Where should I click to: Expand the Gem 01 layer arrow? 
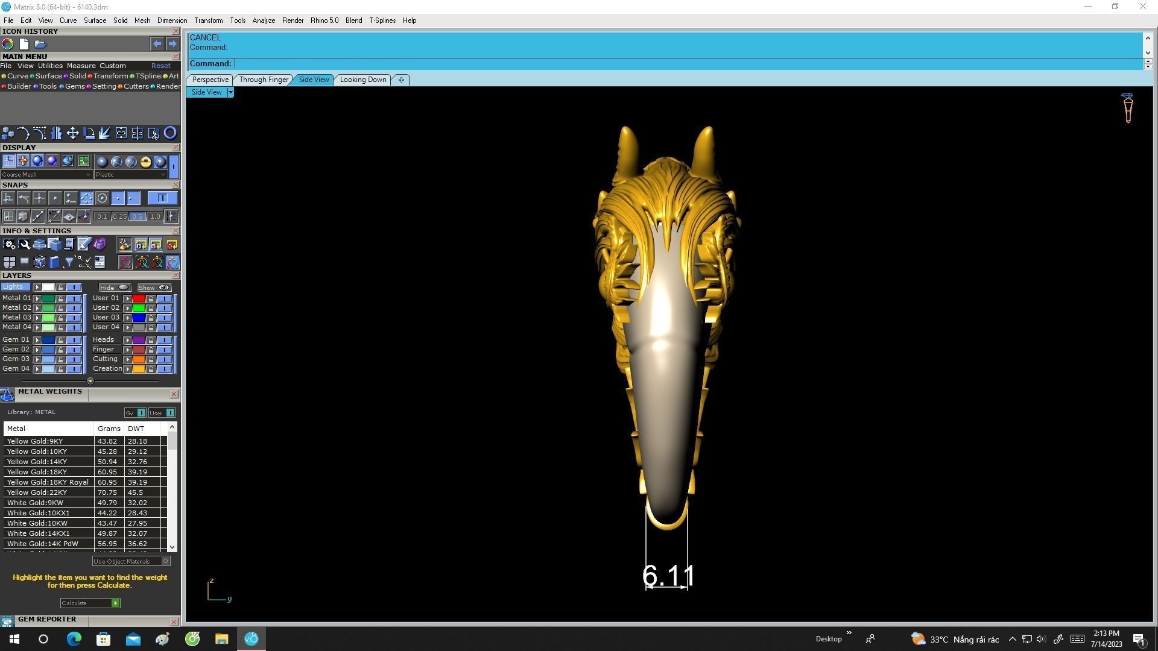[37, 340]
